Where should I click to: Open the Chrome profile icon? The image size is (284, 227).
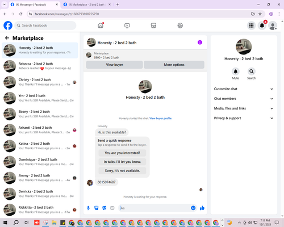271,14
